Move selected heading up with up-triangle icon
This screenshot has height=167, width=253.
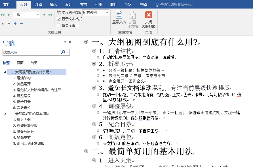tap(3, 24)
